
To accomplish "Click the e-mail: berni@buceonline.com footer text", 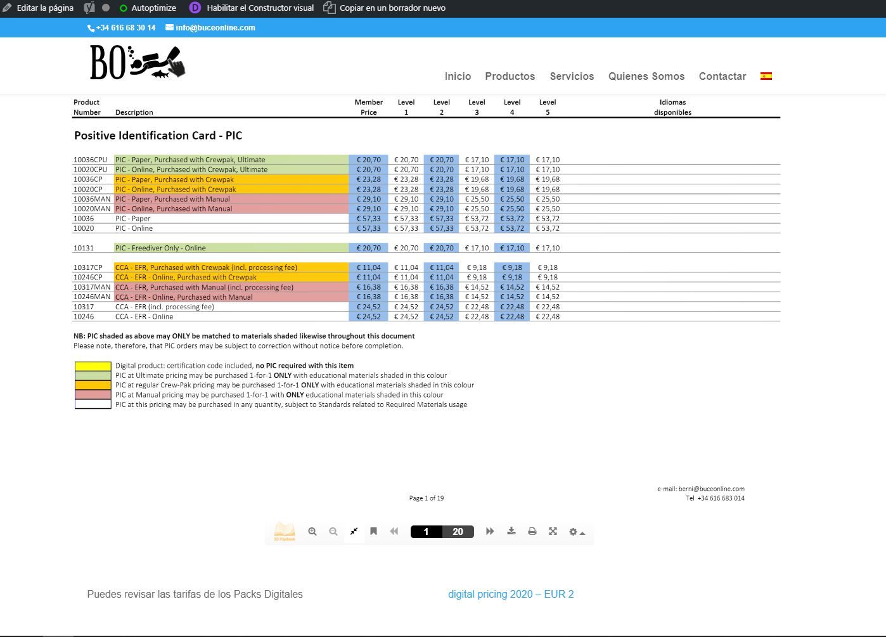I will (x=701, y=489).
